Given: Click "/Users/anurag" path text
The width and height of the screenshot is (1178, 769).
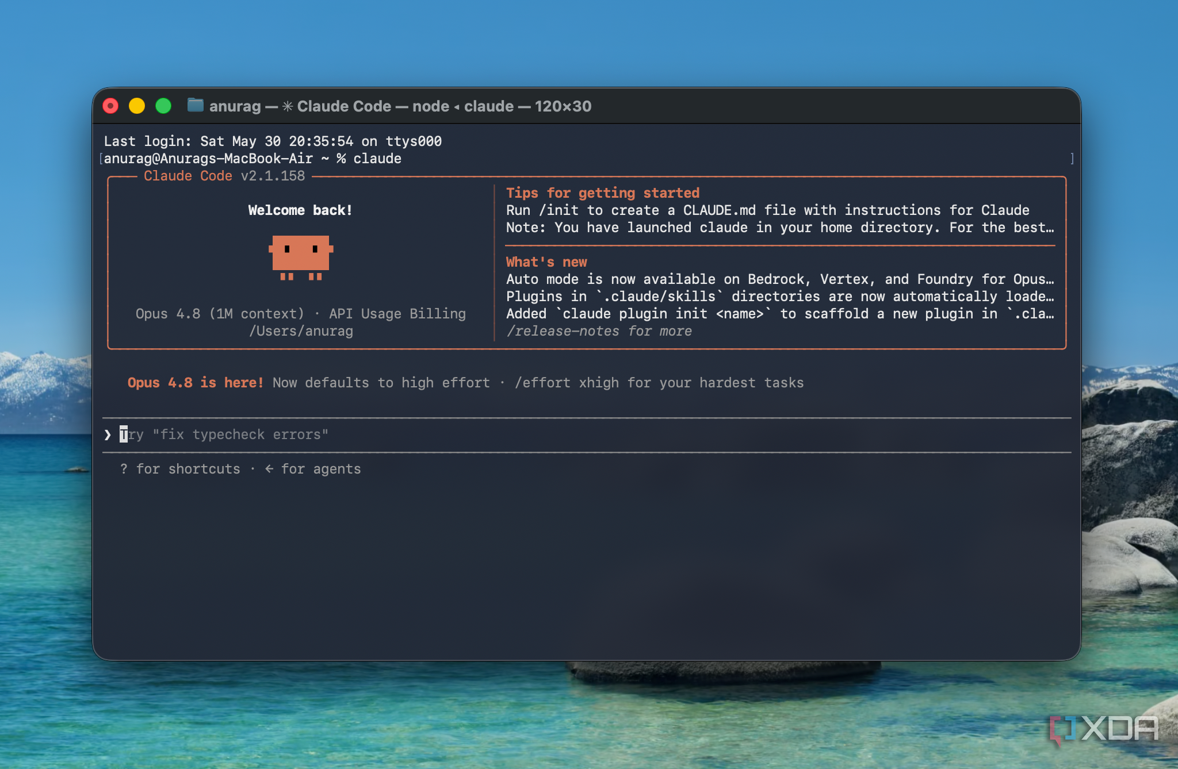Looking at the screenshot, I should click(x=301, y=331).
